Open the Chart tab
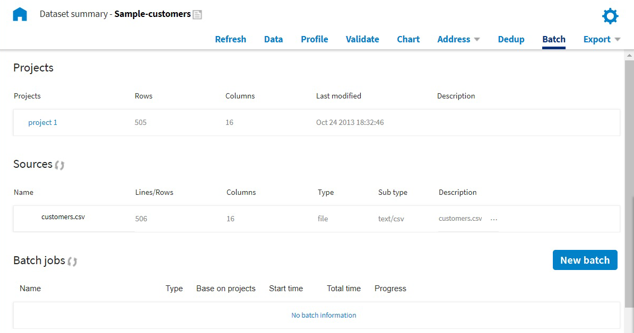 (408, 39)
